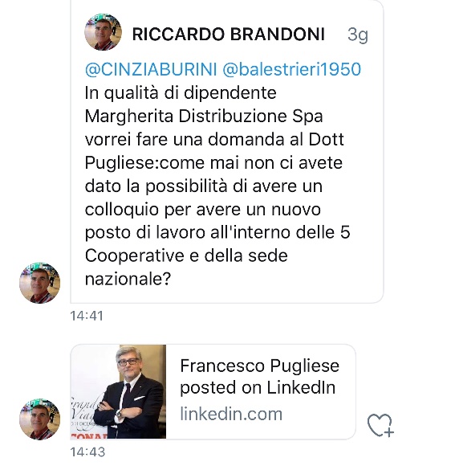
Task: Open sender avatar beside LinkedIn card
Action: [x=40, y=419]
